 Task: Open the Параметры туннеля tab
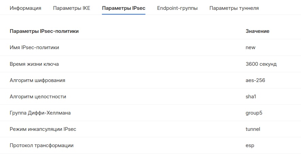[234, 8]
